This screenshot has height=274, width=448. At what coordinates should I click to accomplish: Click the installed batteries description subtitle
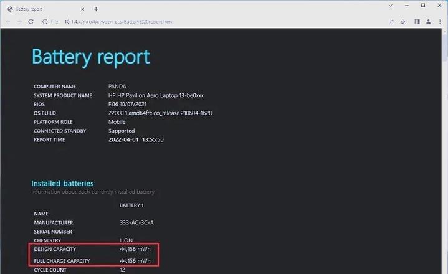pos(93,192)
